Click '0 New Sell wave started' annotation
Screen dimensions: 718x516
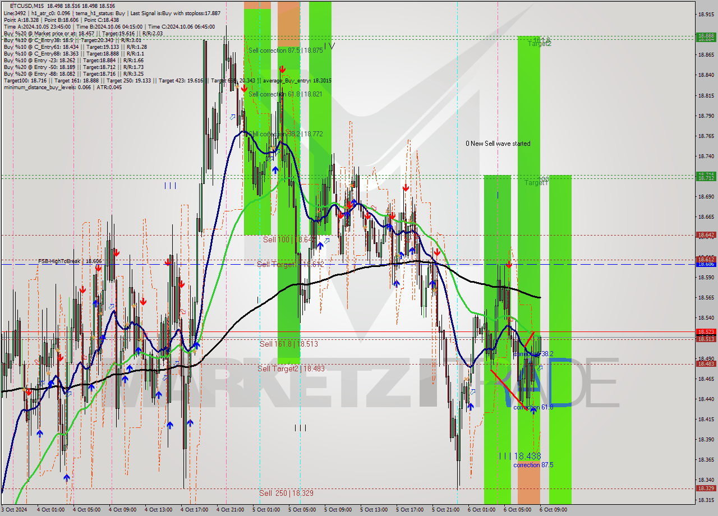pyautogui.click(x=498, y=144)
